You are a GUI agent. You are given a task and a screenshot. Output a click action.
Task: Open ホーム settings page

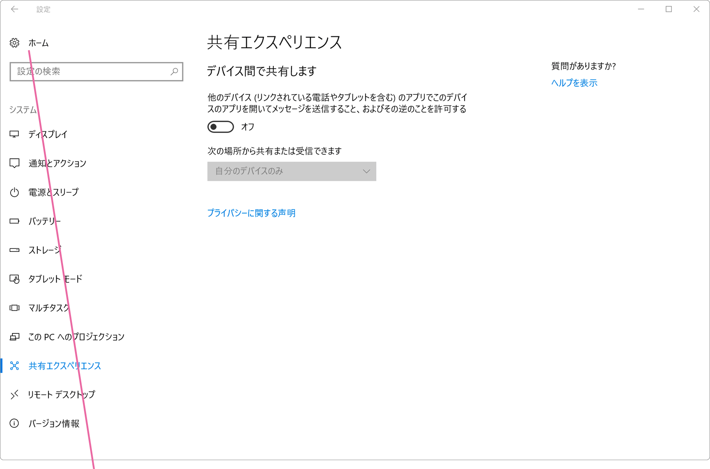[39, 43]
